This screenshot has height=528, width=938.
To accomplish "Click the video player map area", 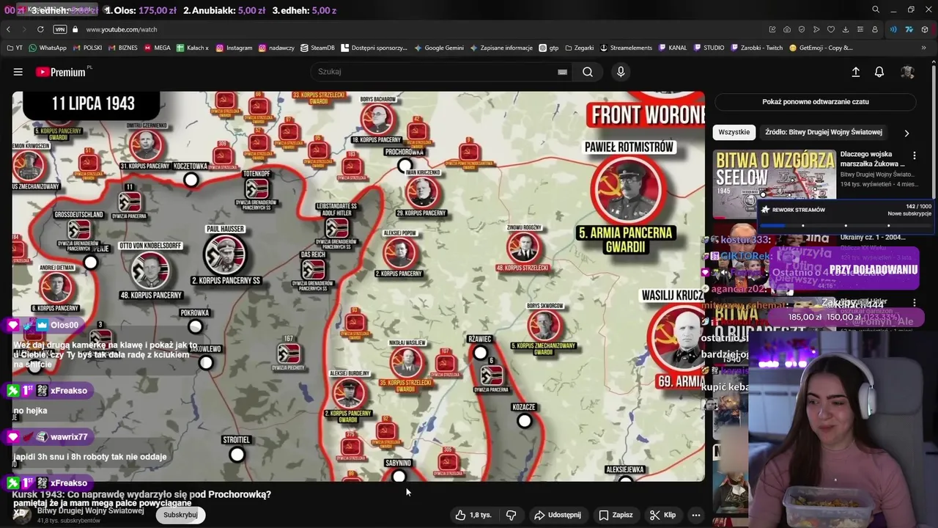I will point(358,286).
